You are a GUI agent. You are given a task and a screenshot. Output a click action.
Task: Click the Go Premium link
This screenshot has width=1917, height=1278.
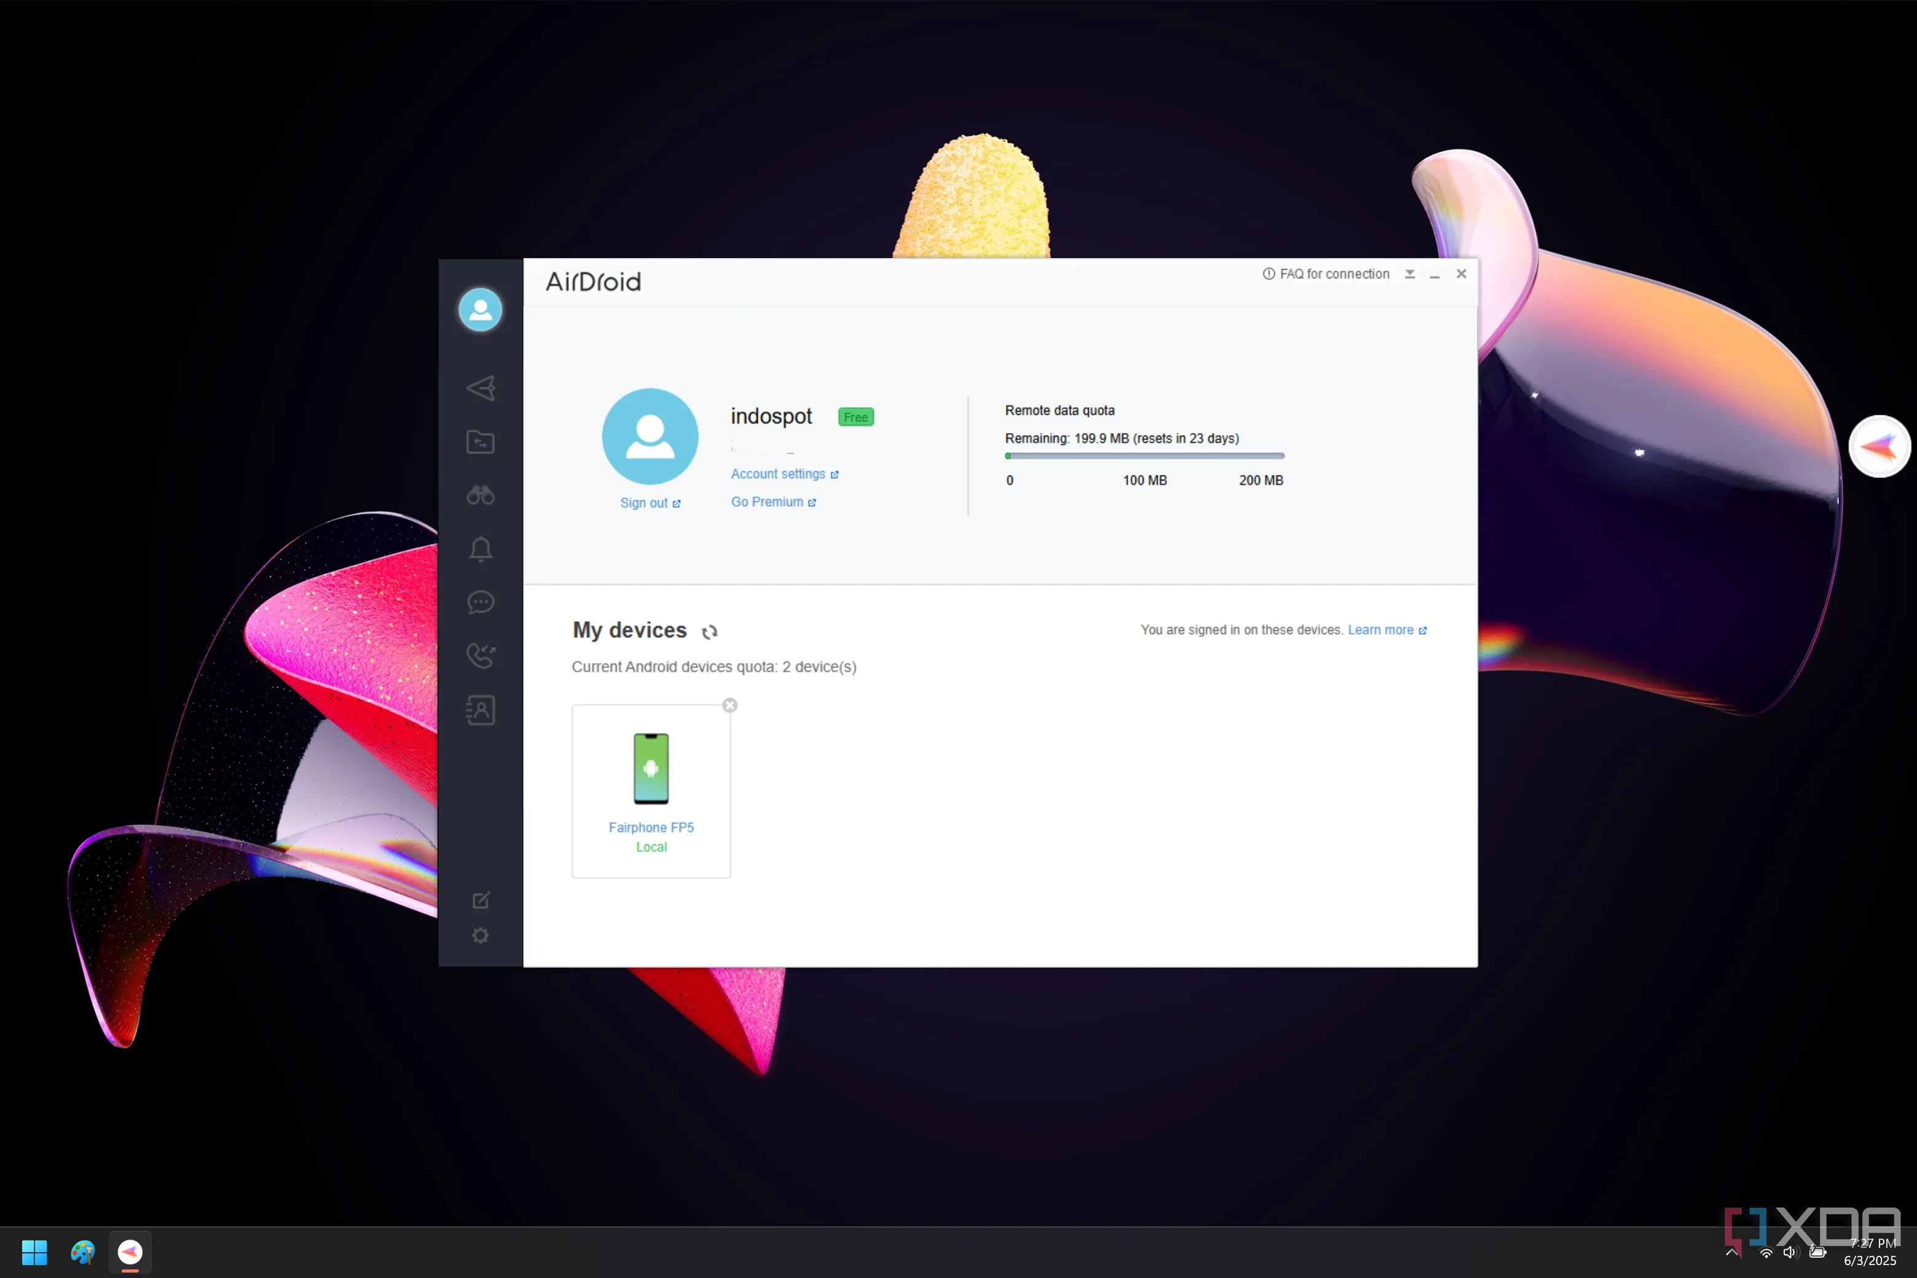click(774, 502)
